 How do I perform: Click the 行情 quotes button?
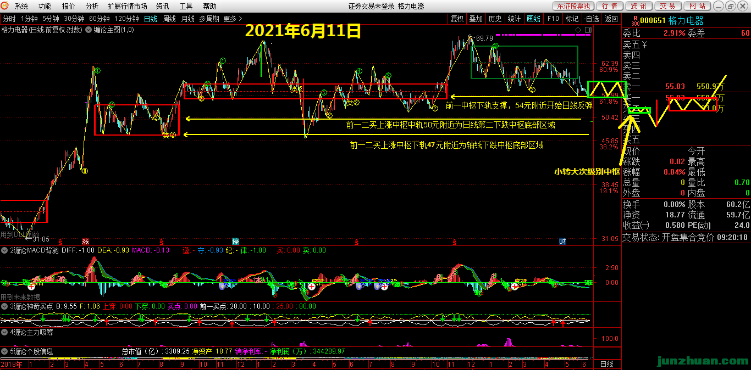point(609,6)
